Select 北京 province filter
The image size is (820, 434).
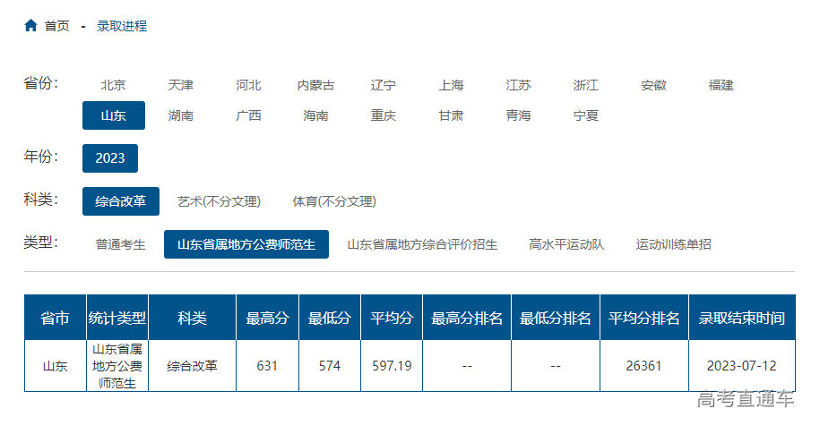[113, 85]
